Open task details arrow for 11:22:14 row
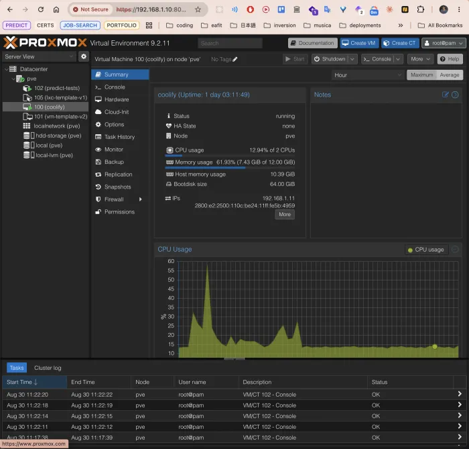 point(460,415)
